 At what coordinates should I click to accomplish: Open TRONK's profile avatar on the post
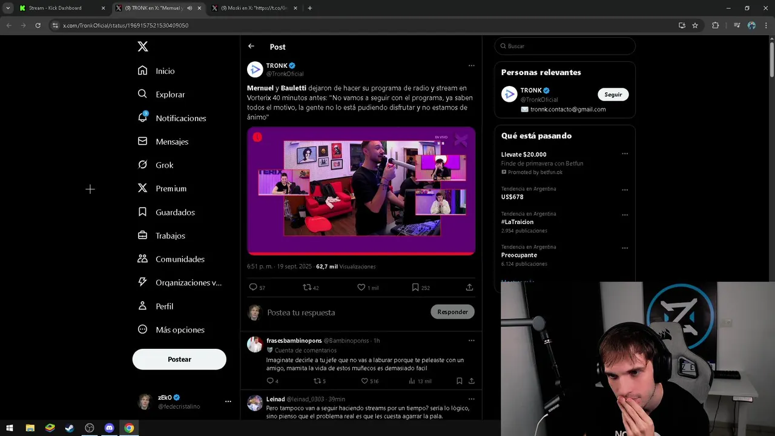255,69
